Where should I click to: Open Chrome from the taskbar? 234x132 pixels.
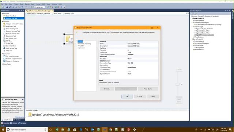click(110, 129)
